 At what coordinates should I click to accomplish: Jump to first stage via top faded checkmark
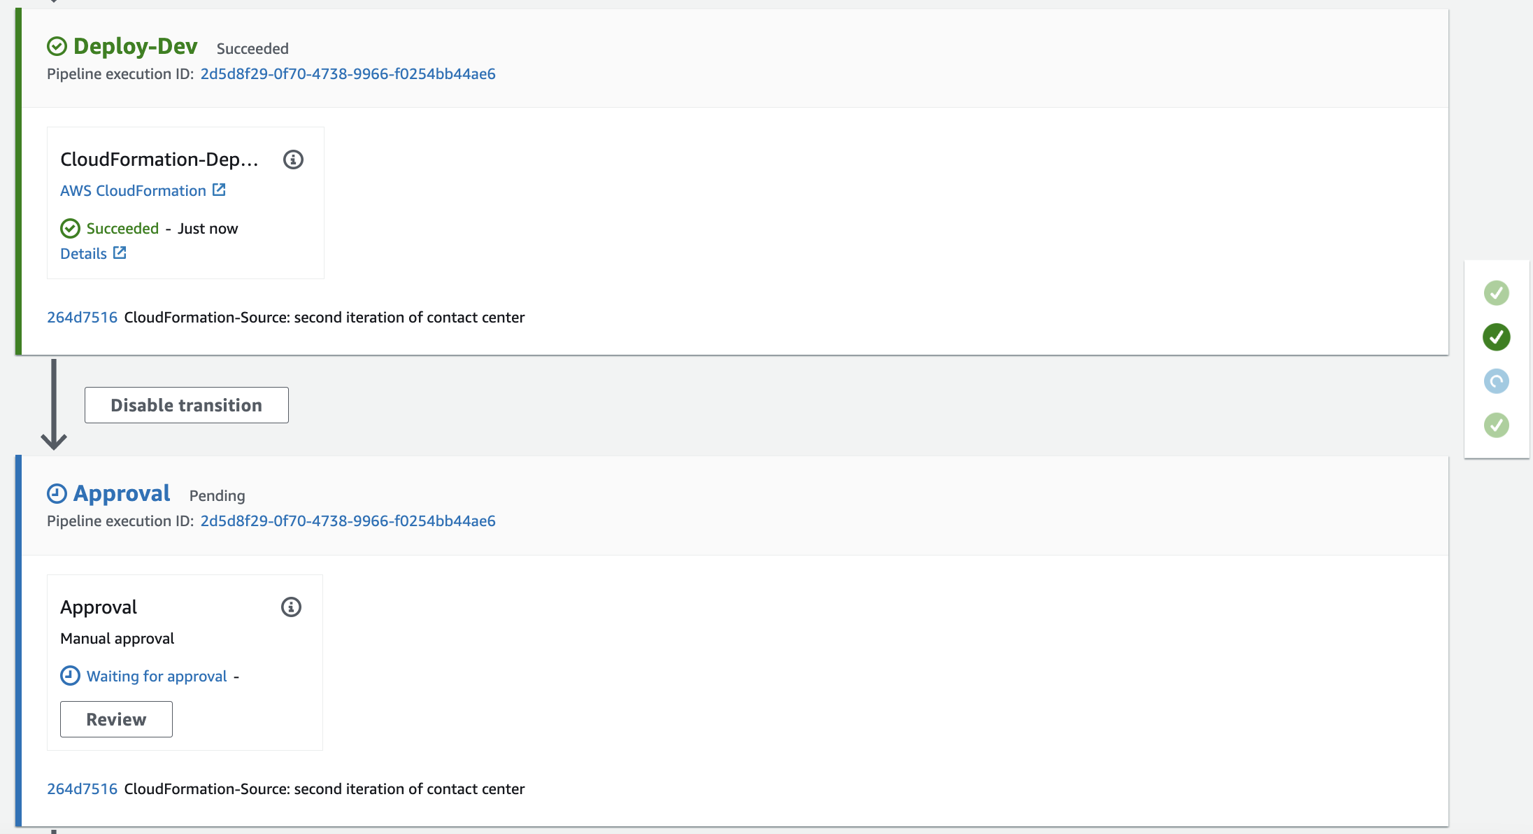click(x=1496, y=292)
